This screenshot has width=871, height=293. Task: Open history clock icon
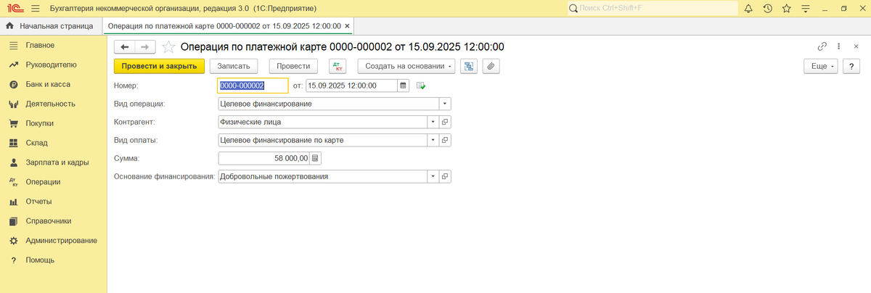768,8
